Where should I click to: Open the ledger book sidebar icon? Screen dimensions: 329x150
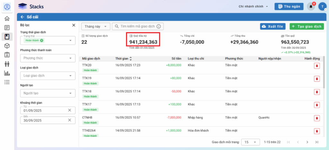(x=7, y=37)
